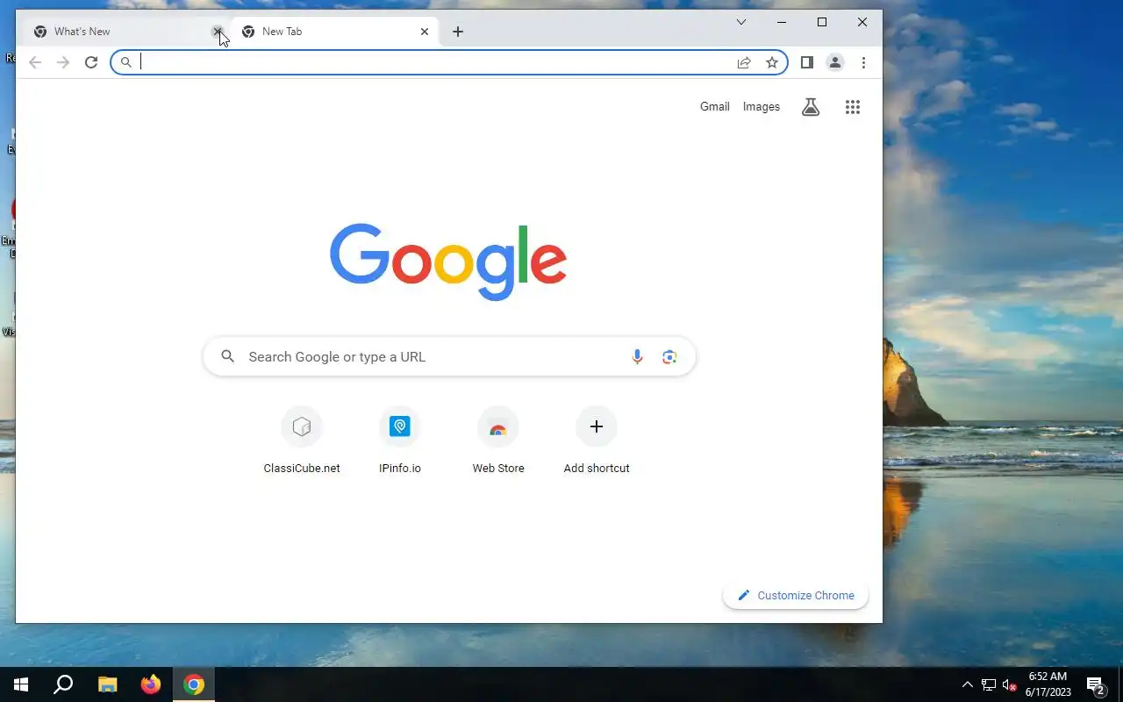This screenshot has width=1123, height=702.
Task: Open Search Labs flask icon
Action: coord(811,107)
